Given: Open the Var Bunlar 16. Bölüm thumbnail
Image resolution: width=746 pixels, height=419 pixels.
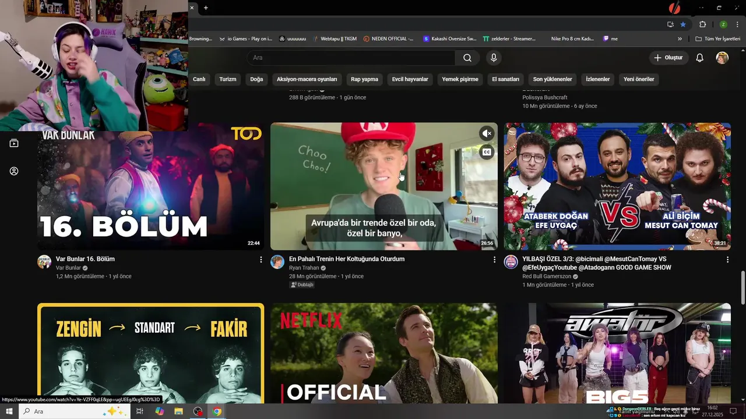Looking at the screenshot, I should click(x=150, y=186).
